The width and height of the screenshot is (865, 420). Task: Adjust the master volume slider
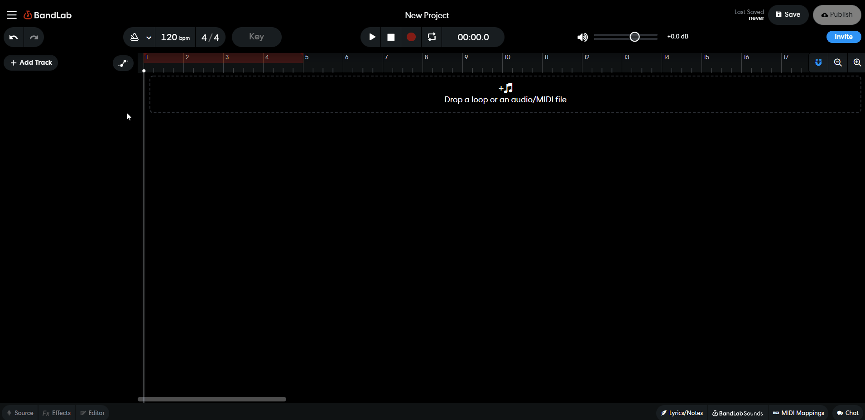(x=634, y=37)
